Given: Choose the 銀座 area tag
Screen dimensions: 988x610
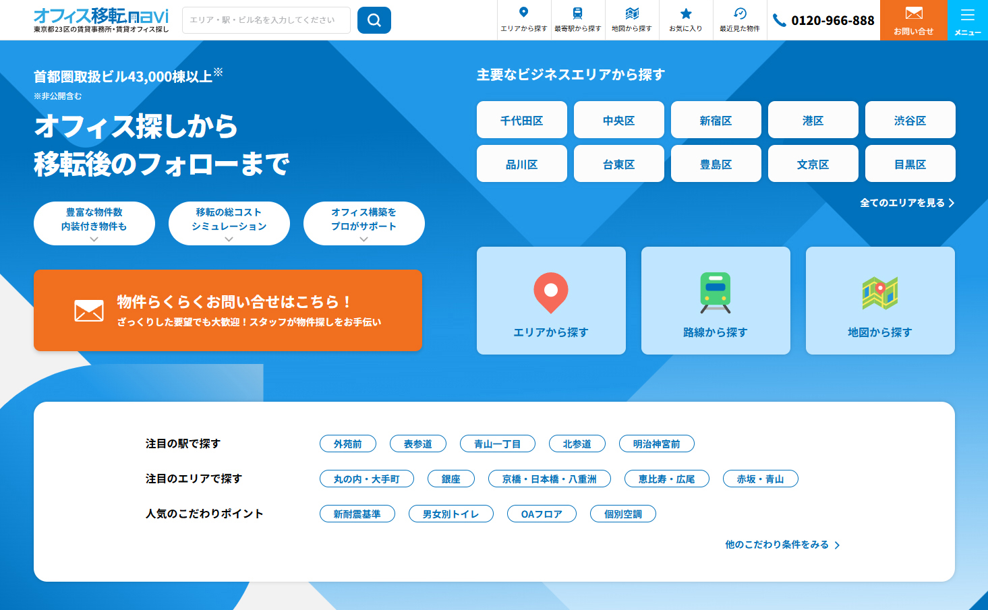Looking at the screenshot, I should pyautogui.click(x=451, y=479).
